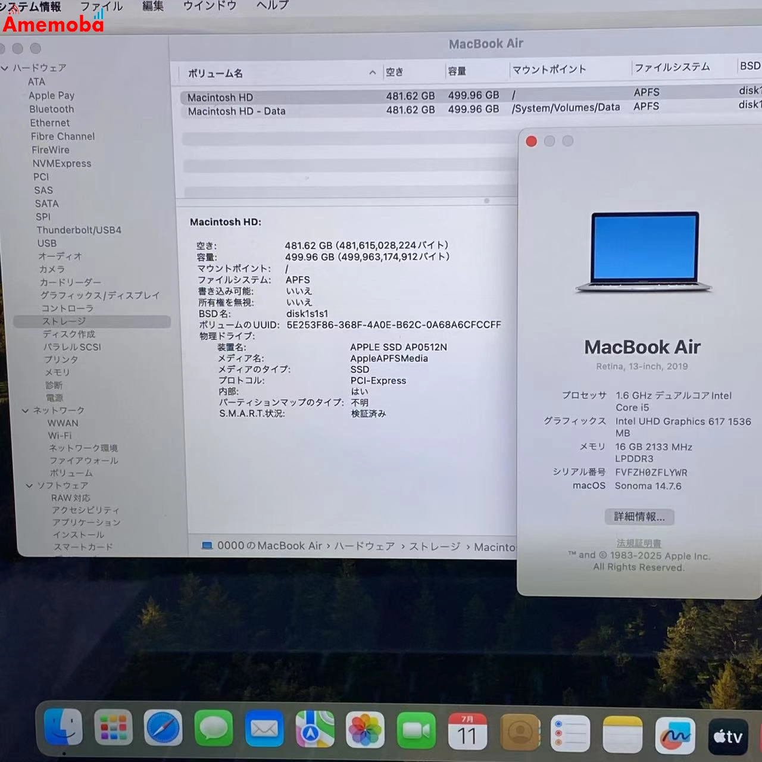762x762 pixels.
Task: Sort volumes by the ボリューム名 column header
Action: coord(216,73)
